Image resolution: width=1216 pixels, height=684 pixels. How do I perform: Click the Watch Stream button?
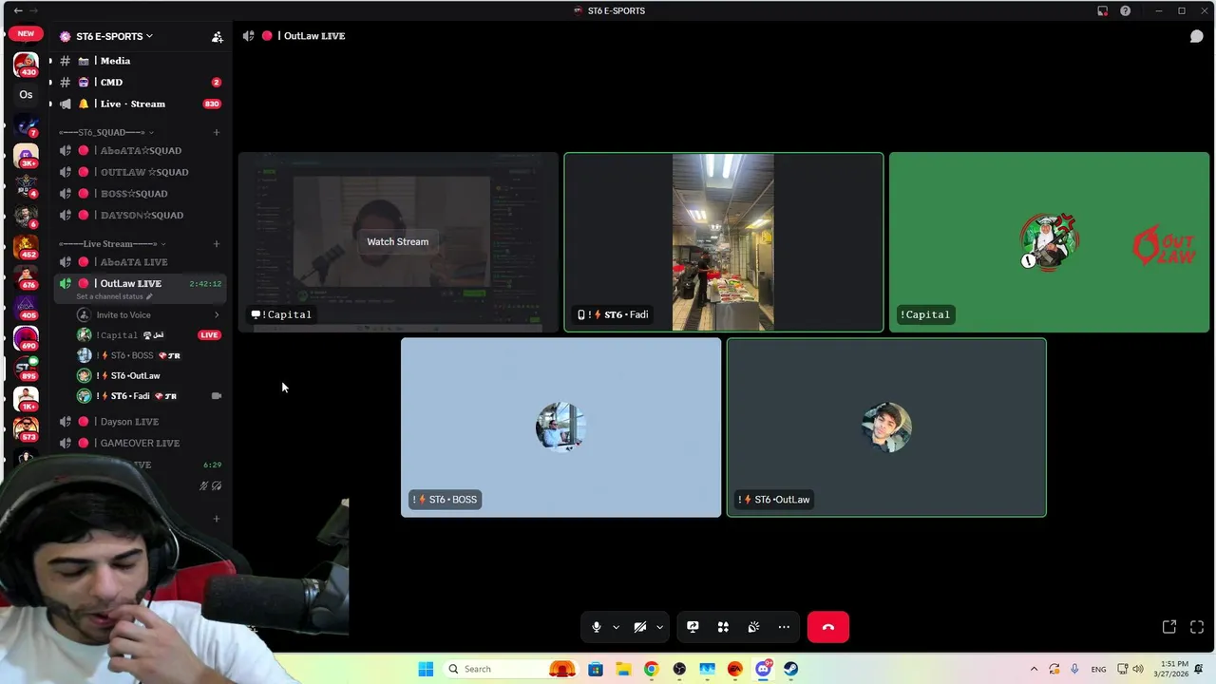pos(398,242)
